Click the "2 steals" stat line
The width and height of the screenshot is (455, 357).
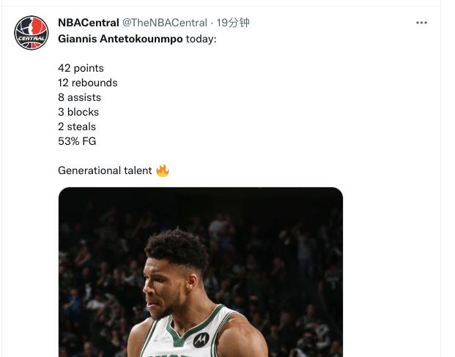(x=77, y=127)
